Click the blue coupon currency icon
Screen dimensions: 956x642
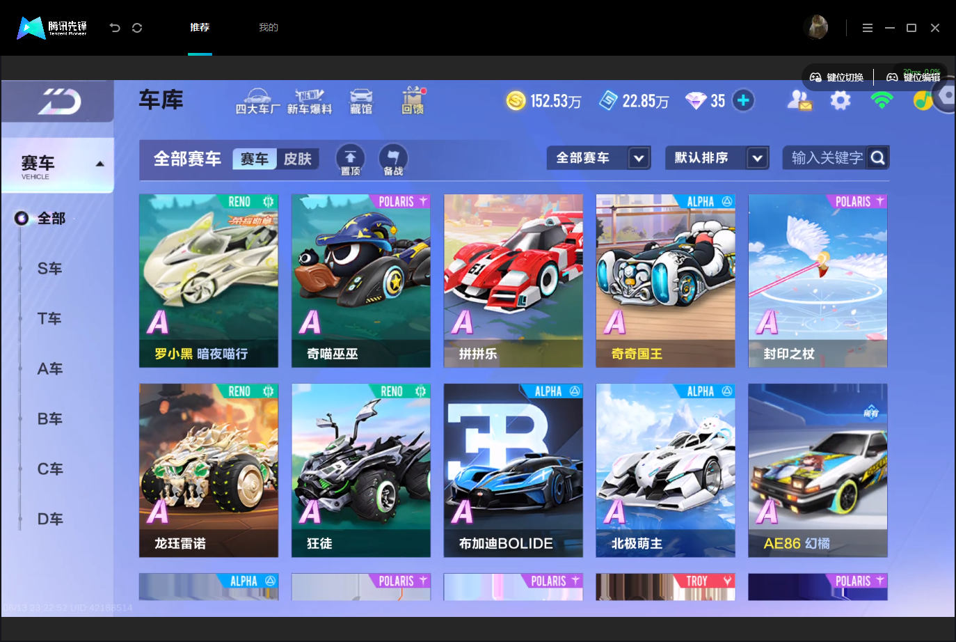[x=608, y=101]
